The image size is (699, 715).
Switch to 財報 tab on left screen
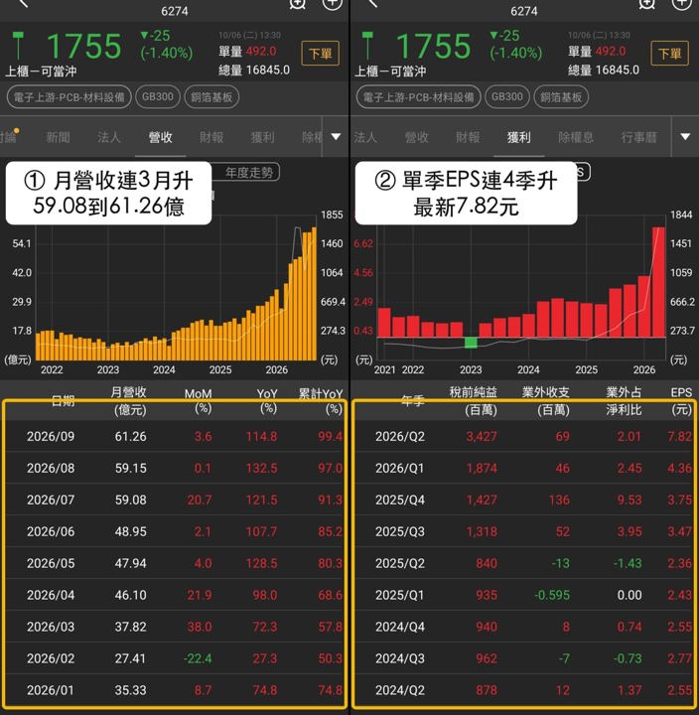(211, 137)
